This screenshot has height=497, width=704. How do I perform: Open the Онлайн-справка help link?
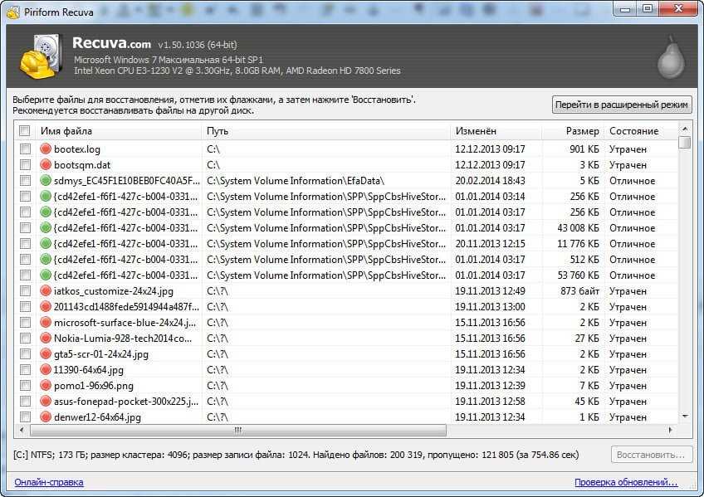49,482
